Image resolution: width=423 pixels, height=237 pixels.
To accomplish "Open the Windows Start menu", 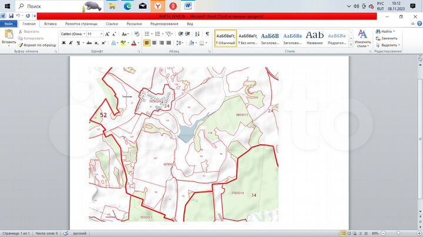I will [x=7, y=6].
